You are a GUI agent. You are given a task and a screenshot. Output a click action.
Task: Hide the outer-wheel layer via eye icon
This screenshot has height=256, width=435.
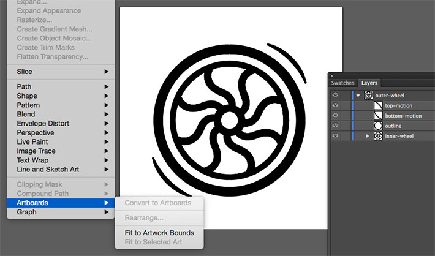pos(335,96)
